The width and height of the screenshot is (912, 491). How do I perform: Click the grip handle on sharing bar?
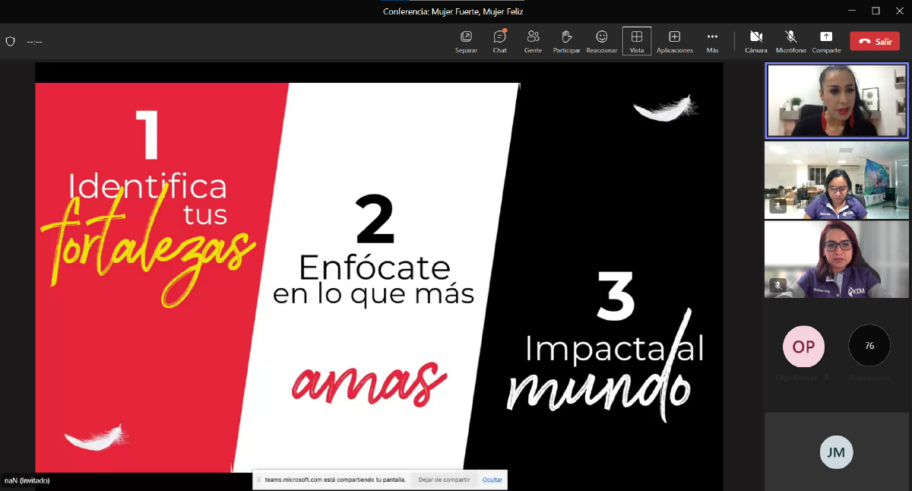point(258,480)
